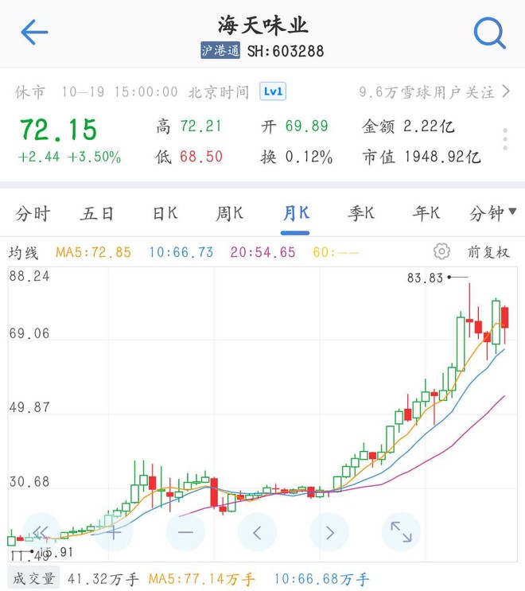Screen dimensions: 525x591
Task: Switch to the 分时 intraday tab
Action: 33,213
